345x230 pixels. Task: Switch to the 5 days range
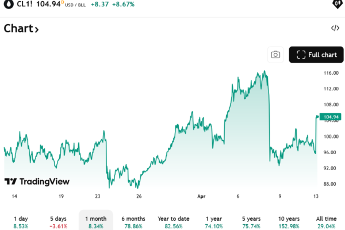(59, 223)
